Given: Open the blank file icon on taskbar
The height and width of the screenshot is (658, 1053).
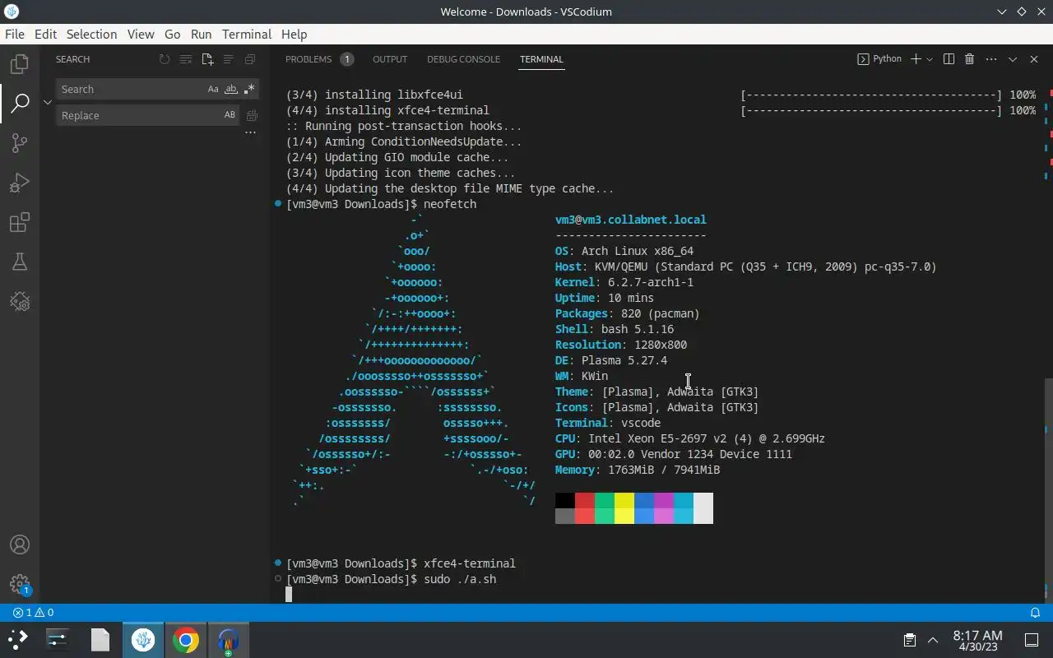Looking at the screenshot, I should (100, 640).
